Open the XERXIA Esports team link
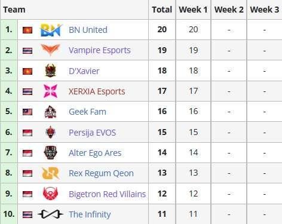Image resolution: width=282 pixels, height=224 pixels. [97, 91]
